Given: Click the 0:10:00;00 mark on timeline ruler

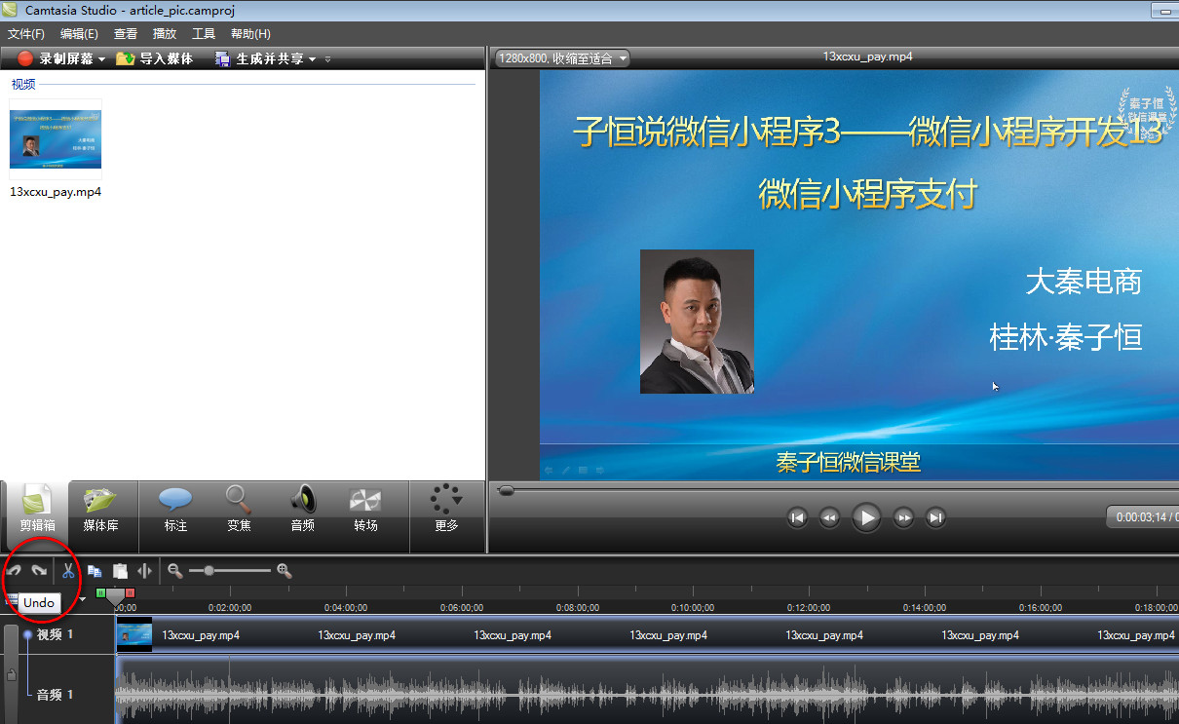Looking at the screenshot, I should (x=693, y=607).
